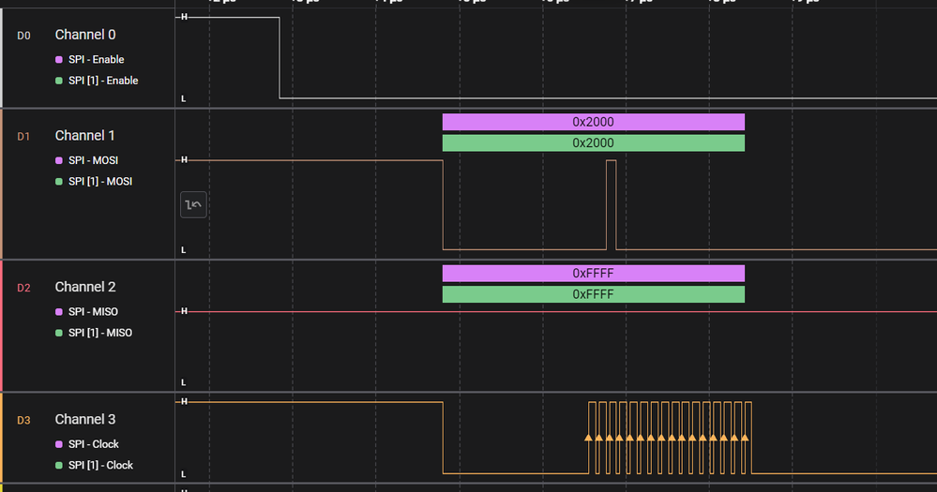The width and height of the screenshot is (937, 492).
Task: Click the D1 channel identifier
Action: [23, 137]
